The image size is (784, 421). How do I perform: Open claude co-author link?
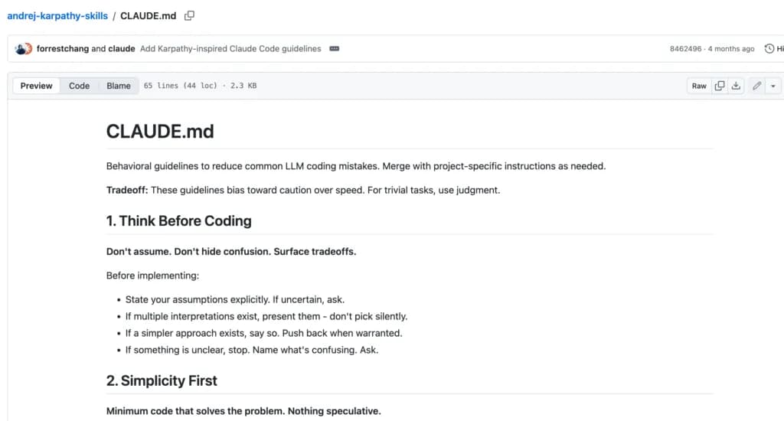[122, 48]
